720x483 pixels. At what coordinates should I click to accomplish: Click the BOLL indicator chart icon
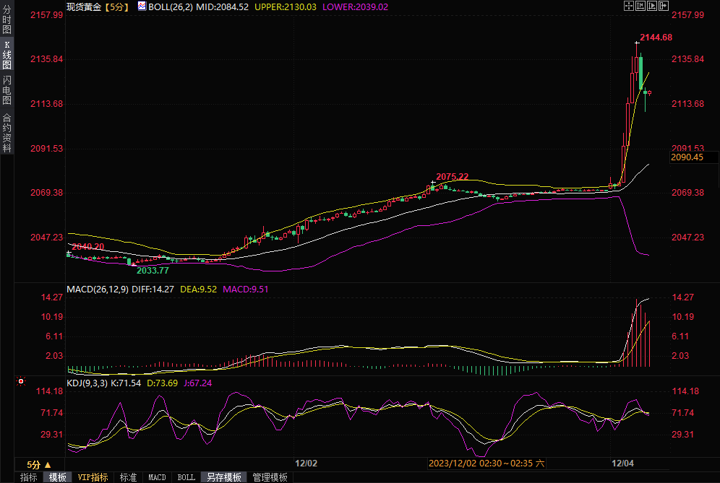click(142, 6)
